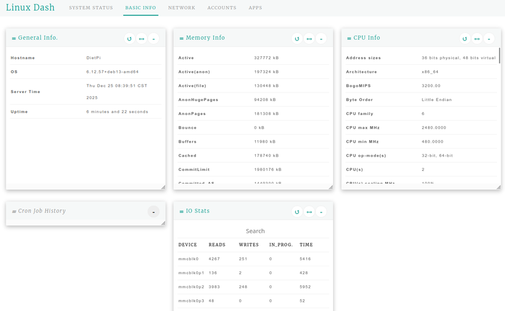505x311 pixels.
Task: Toggle width of General Info panel
Action: [x=141, y=39]
